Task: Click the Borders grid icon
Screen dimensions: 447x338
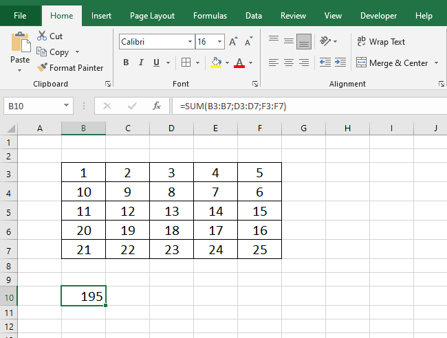Action: pos(186,63)
